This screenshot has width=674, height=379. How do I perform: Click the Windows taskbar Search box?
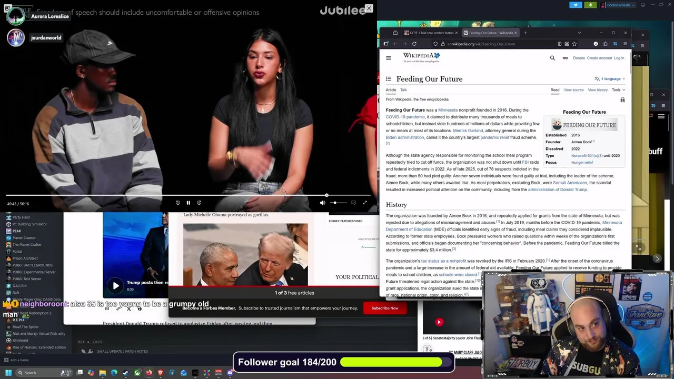45,373
